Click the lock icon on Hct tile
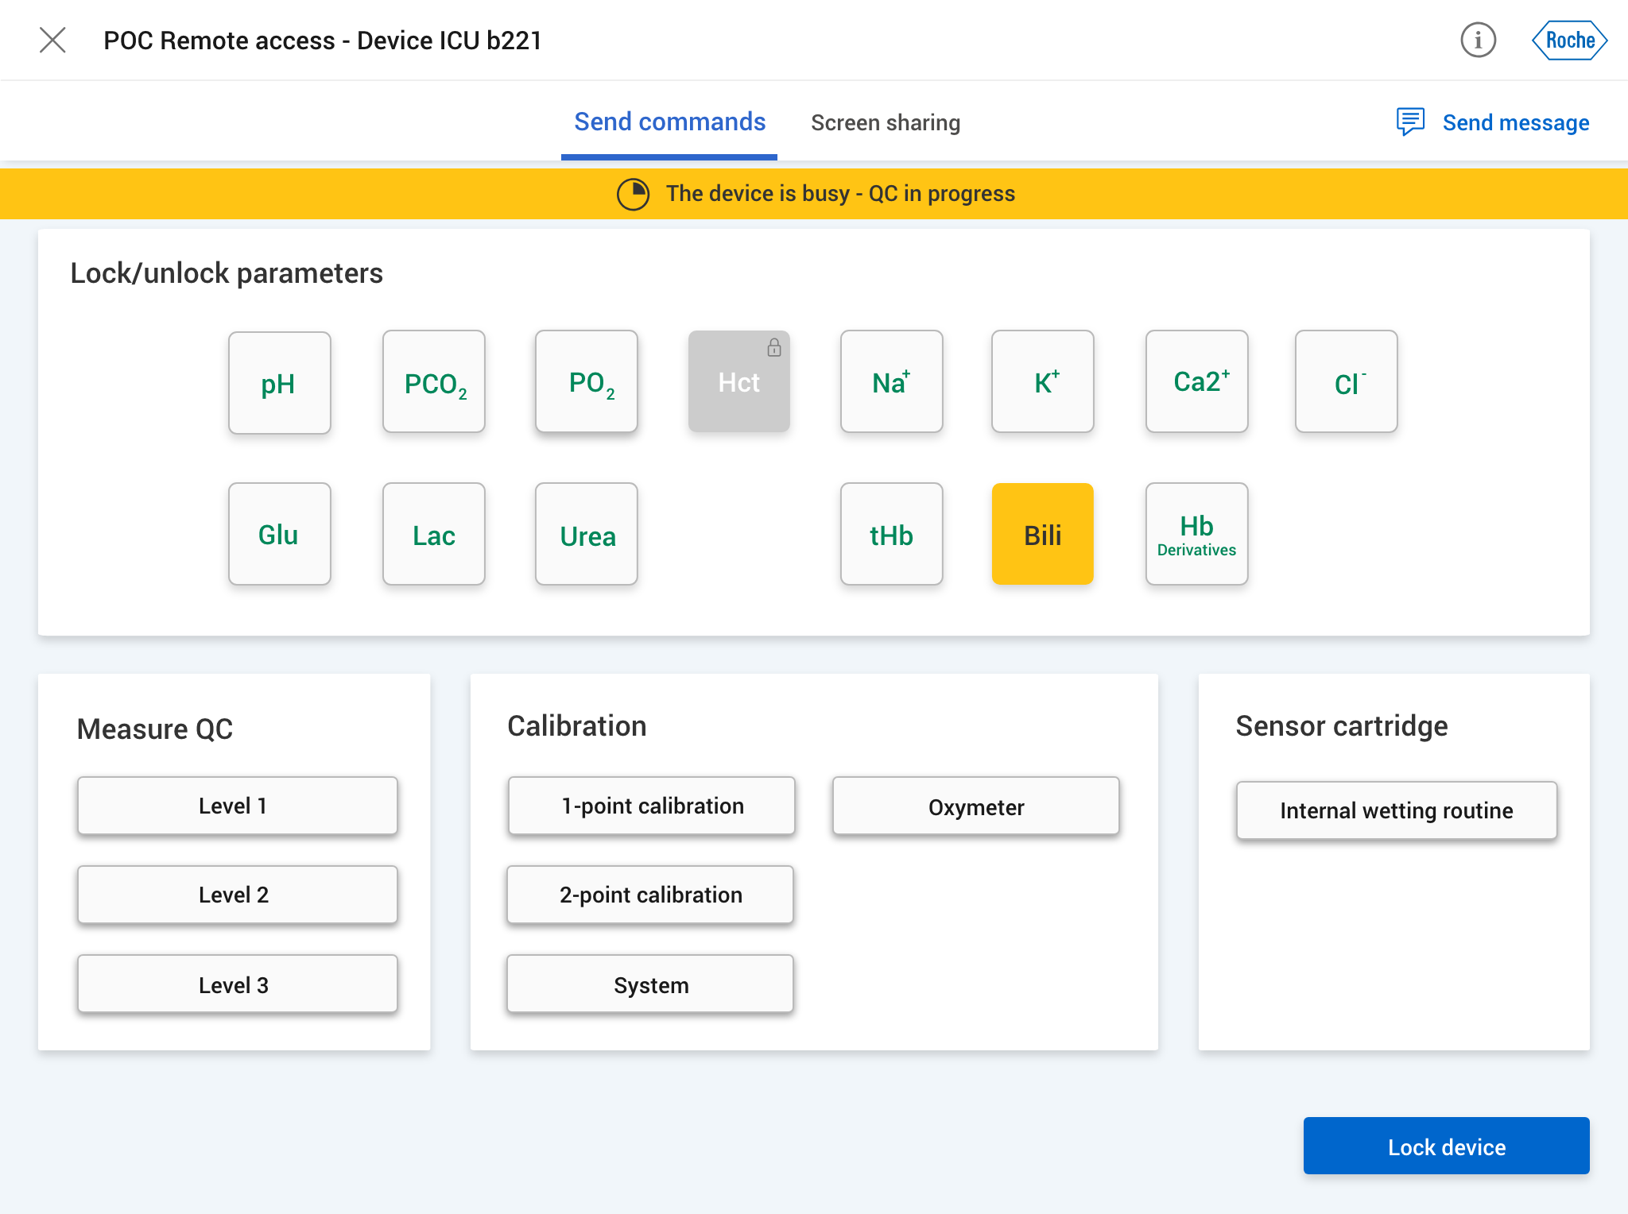 (773, 347)
